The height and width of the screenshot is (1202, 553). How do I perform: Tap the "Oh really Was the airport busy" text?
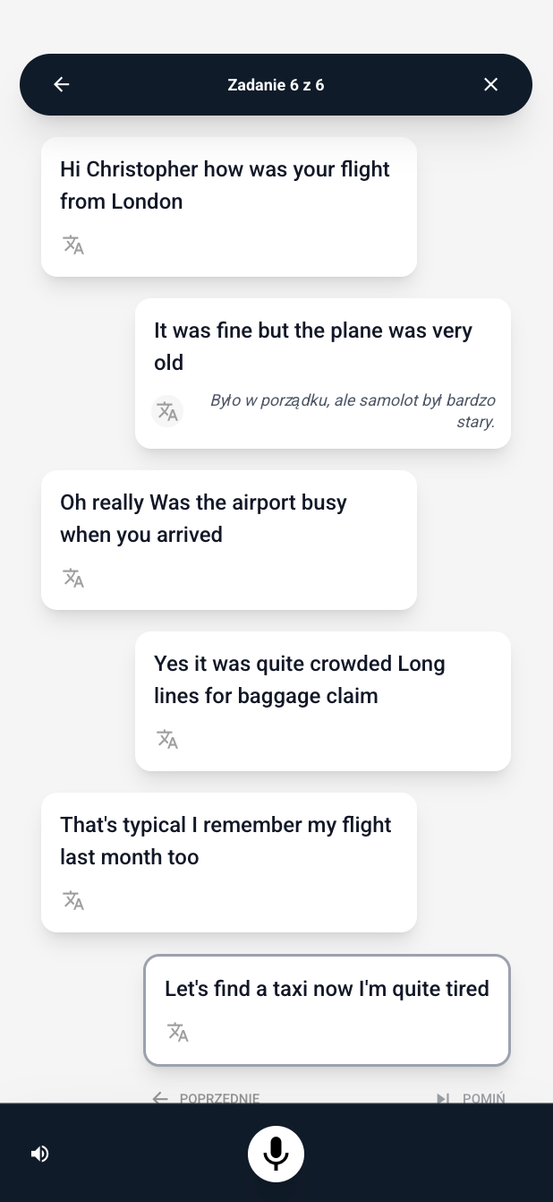(x=203, y=519)
